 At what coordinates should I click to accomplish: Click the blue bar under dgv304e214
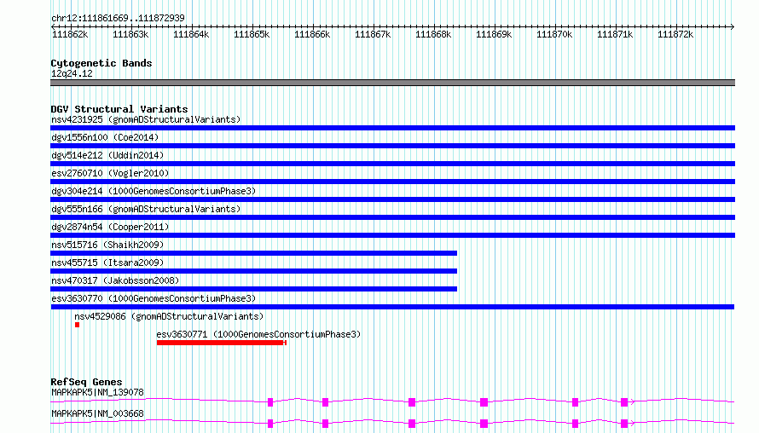tap(392, 199)
